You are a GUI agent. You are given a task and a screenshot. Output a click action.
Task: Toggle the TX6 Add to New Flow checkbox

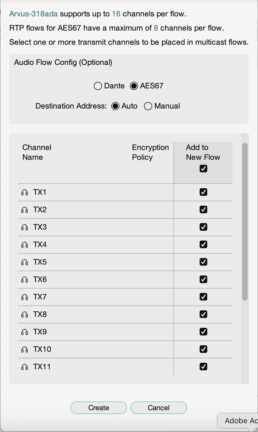pyautogui.click(x=203, y=279)
